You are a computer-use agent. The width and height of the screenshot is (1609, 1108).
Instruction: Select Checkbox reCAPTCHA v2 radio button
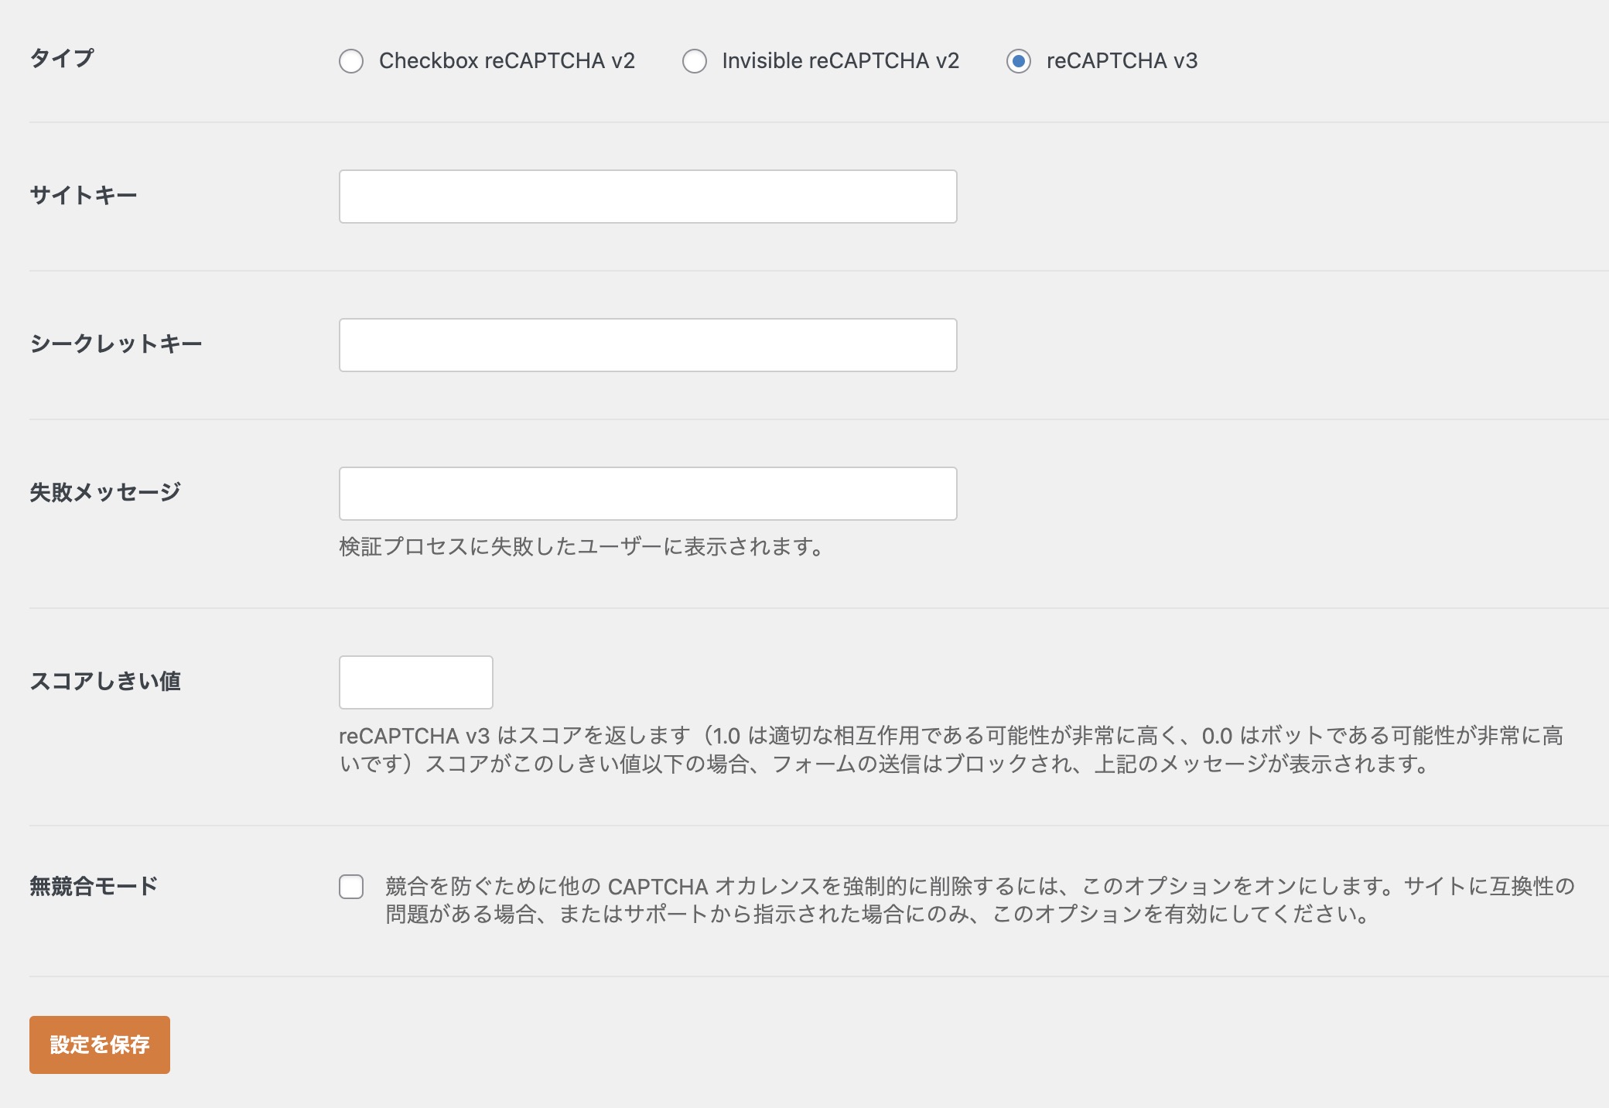click(x=351, y=61)
